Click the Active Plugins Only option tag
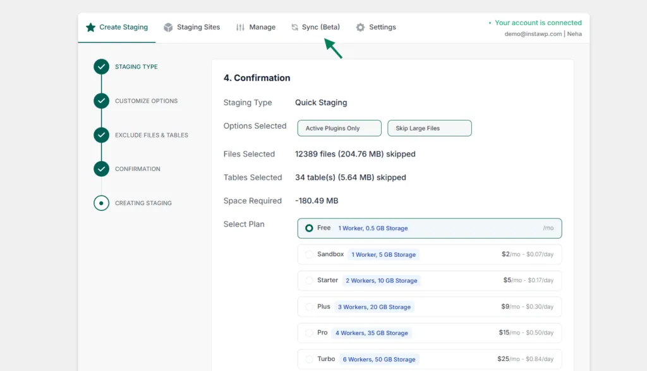Screen dimensions: 647x371 (339, 128)
